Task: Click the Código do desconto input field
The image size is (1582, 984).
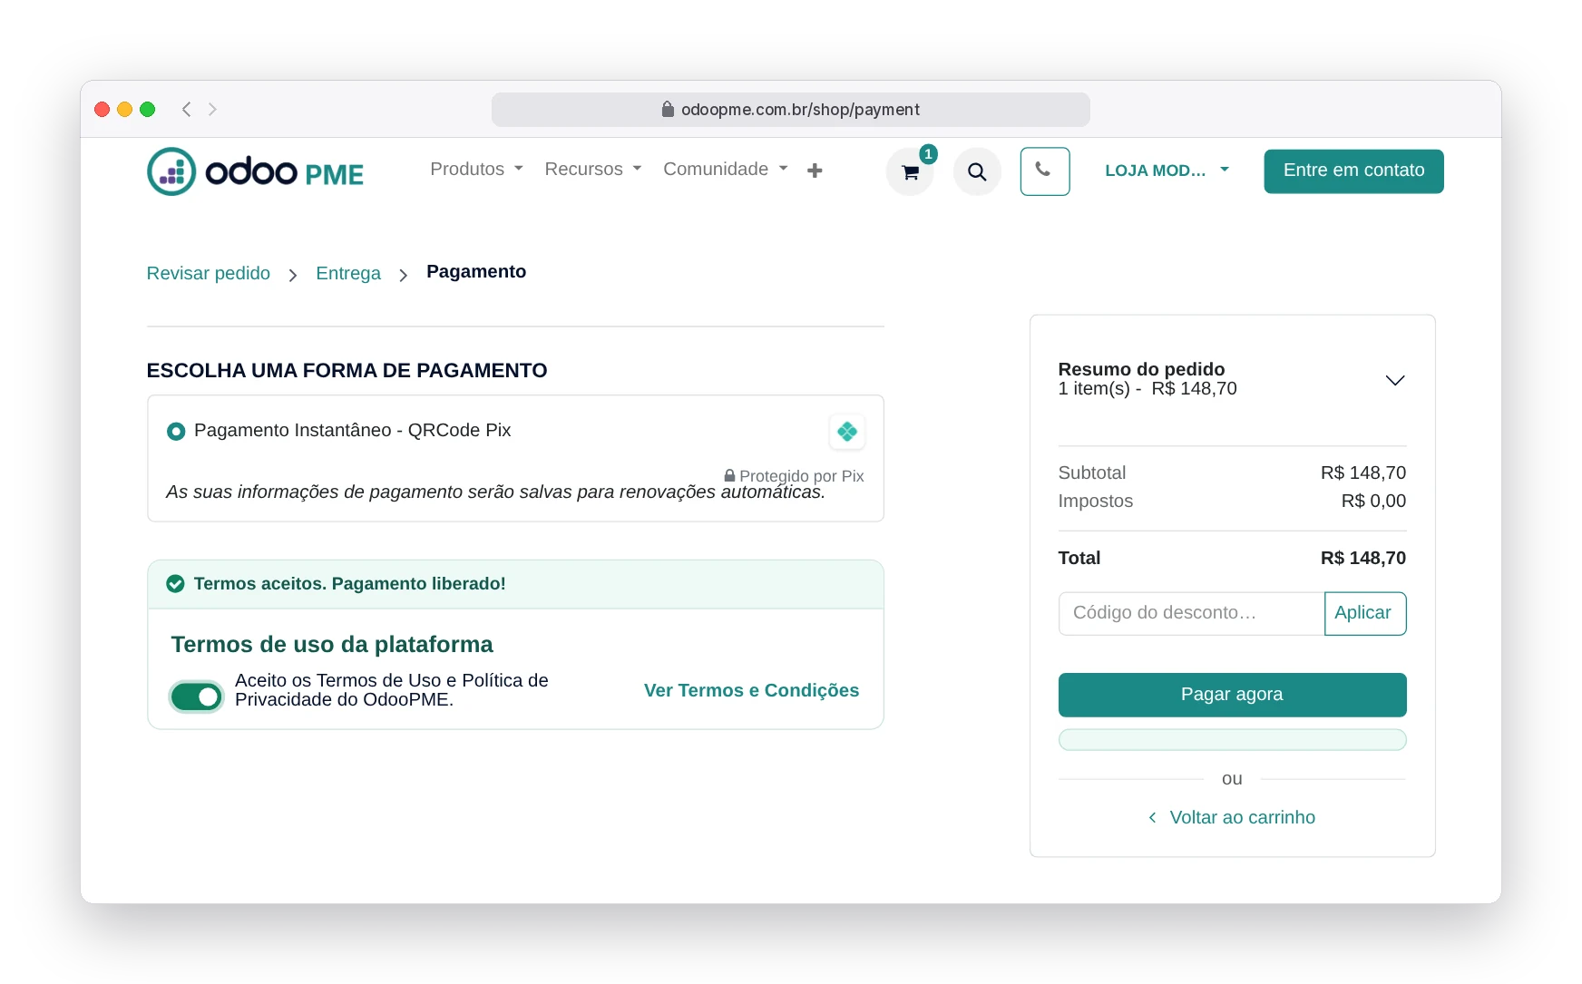Action: 1191,613
